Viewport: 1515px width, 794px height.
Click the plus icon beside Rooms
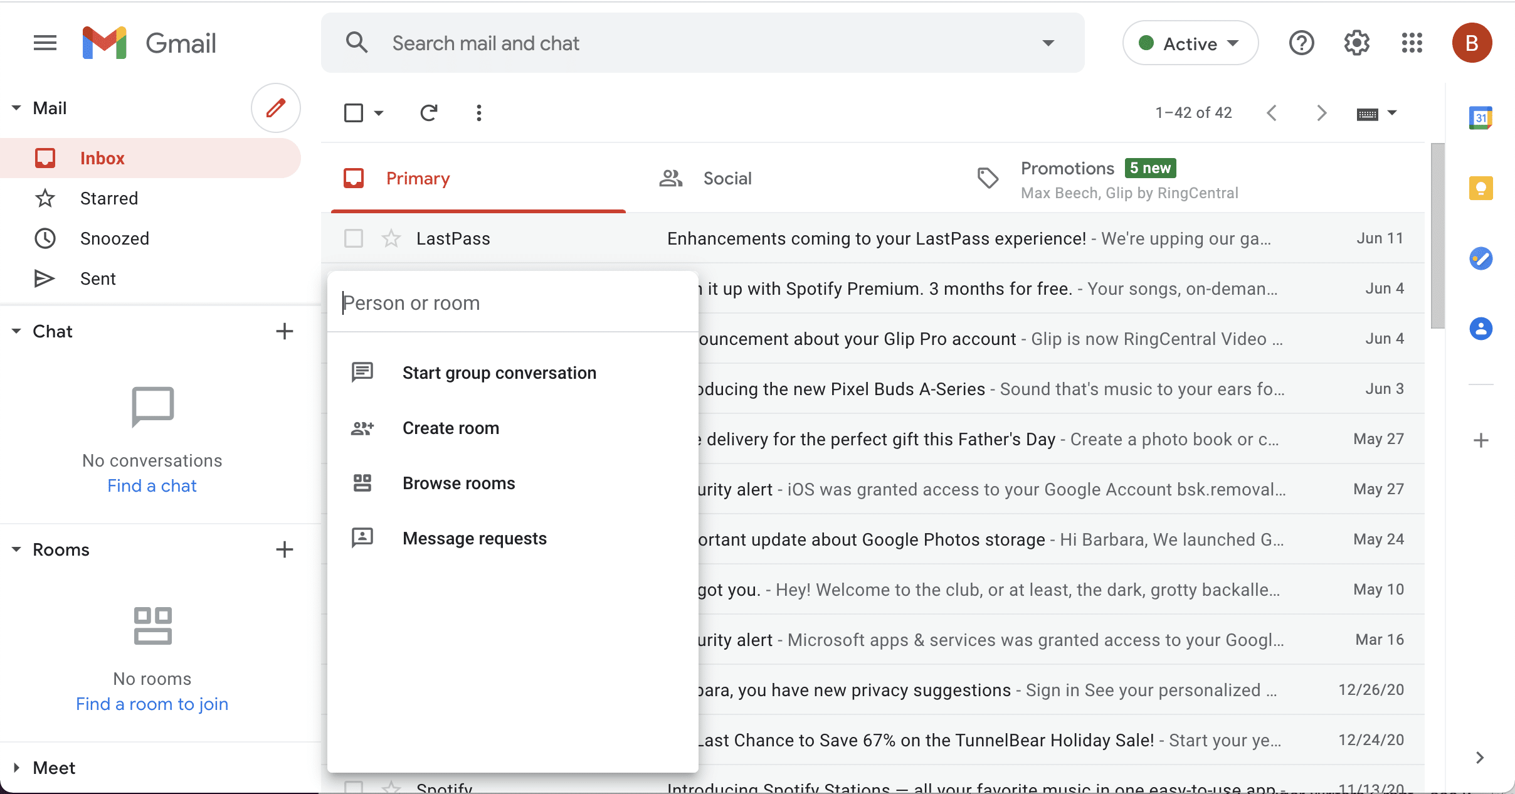(x=285, y=549)
